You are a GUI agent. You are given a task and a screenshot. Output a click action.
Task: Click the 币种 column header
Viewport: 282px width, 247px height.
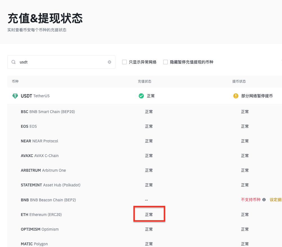point(15,81)
